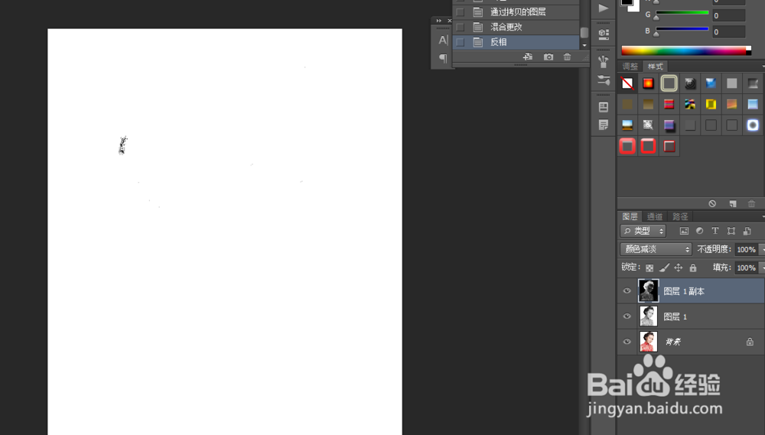
Task: Open the Brush panel icon
Action: [x=604, y=61]
